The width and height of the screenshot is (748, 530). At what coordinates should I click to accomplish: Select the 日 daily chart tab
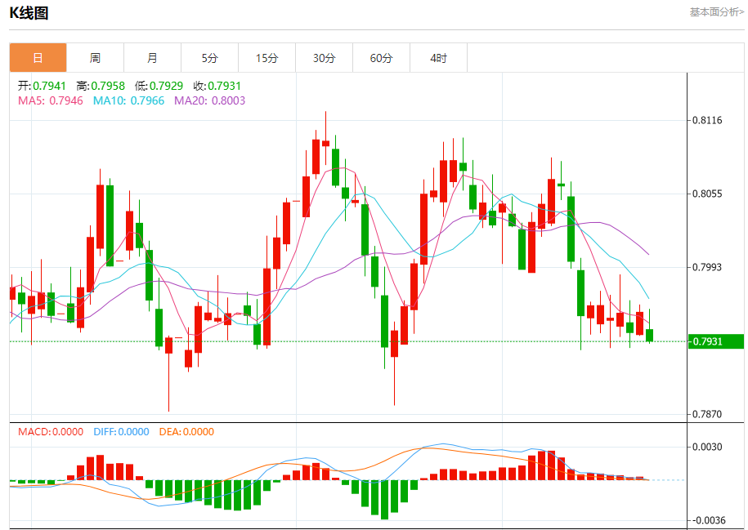pos(38,58)
